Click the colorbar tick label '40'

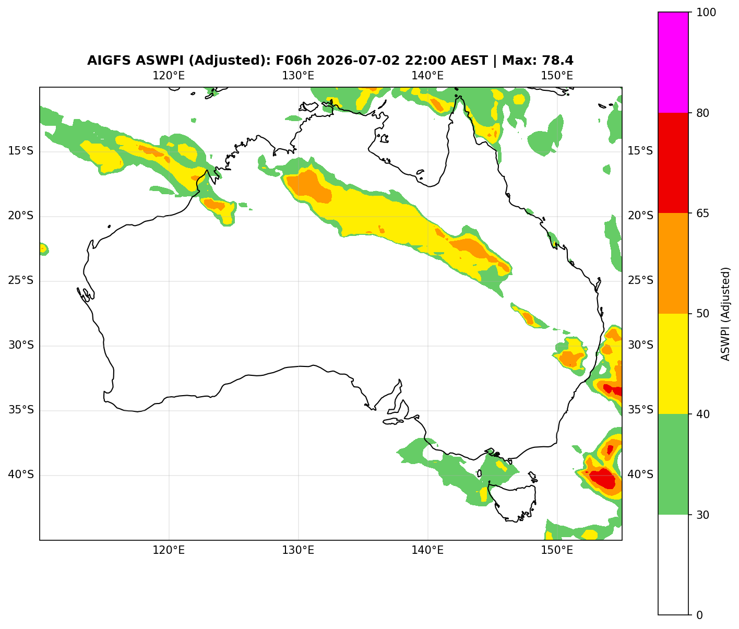tap(702, 414)
